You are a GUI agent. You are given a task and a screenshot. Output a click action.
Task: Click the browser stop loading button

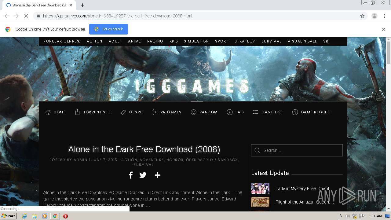pos(26,16)
